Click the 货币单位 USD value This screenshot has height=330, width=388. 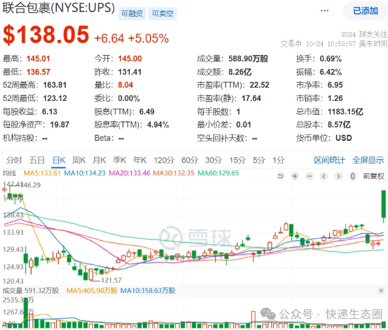pos(344,138)
